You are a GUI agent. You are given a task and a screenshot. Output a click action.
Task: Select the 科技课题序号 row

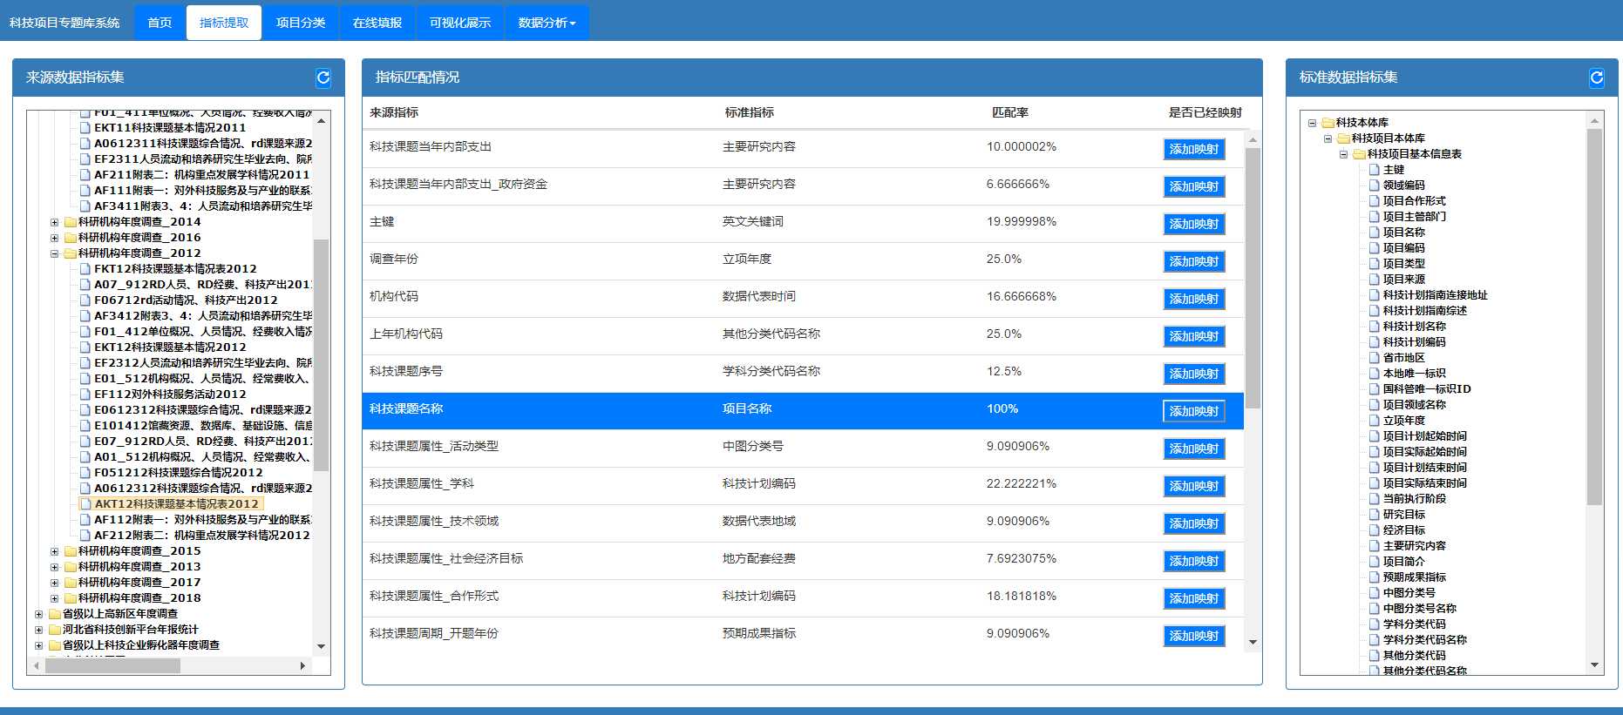[803, 373]
